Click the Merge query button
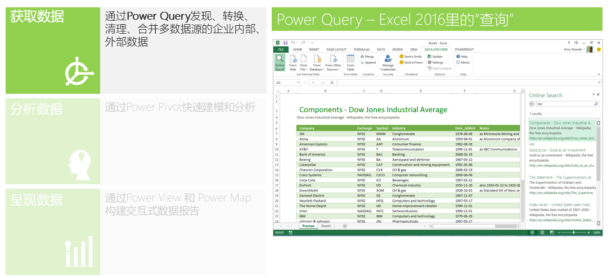 tap(367, 57)
